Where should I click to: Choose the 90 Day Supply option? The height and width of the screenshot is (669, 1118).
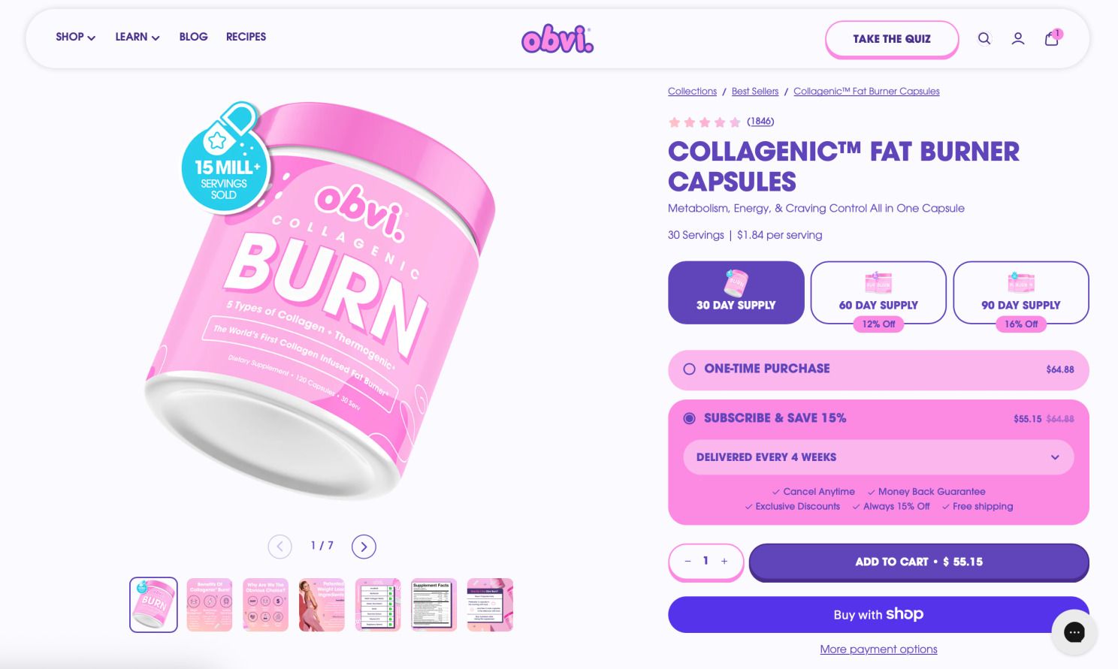pos(1021,293)
